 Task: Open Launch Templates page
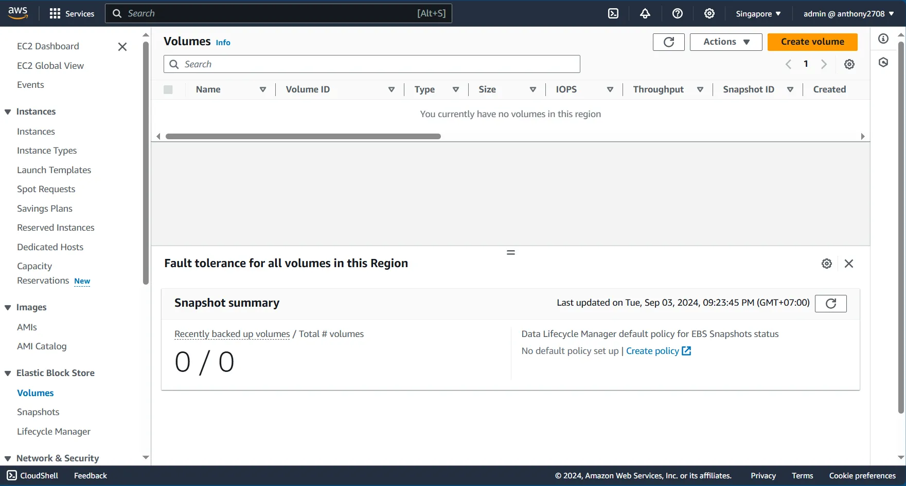coord(54,170)
